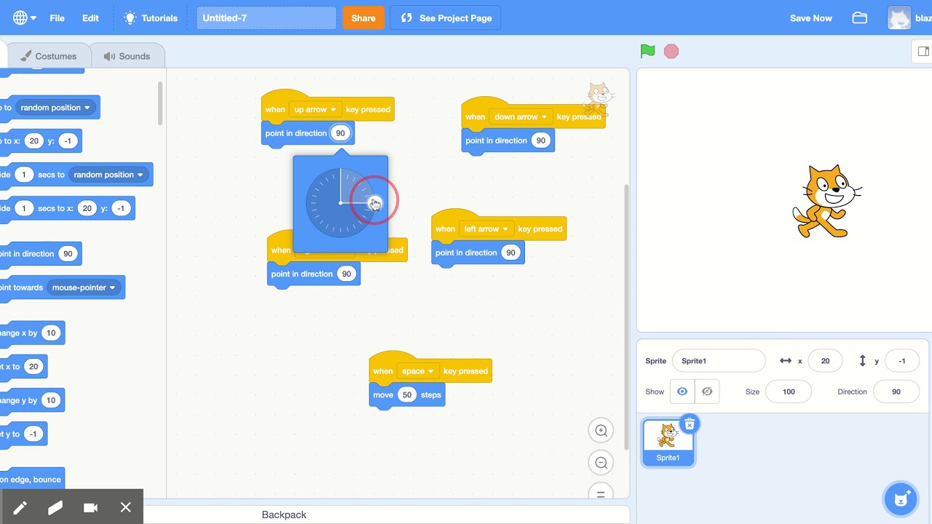Edit palette point in direction 90 value
932x524 pixels.
68,254
